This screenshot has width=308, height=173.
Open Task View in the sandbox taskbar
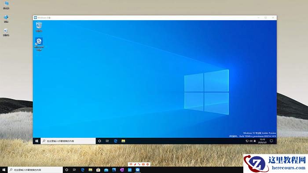[x=107, y=141]
